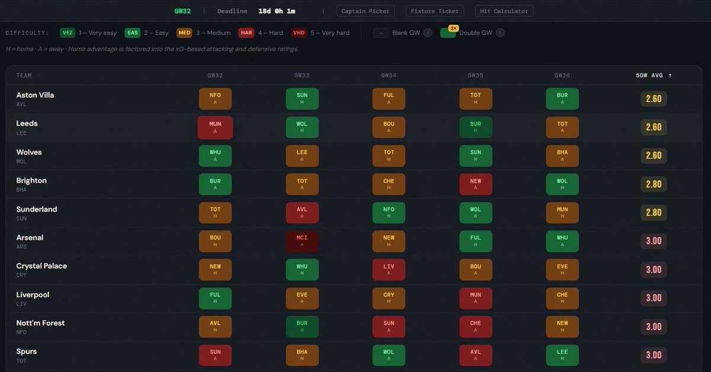Select the GW33 column header
This screenshot has width=711, height=372.
(302, 76)
